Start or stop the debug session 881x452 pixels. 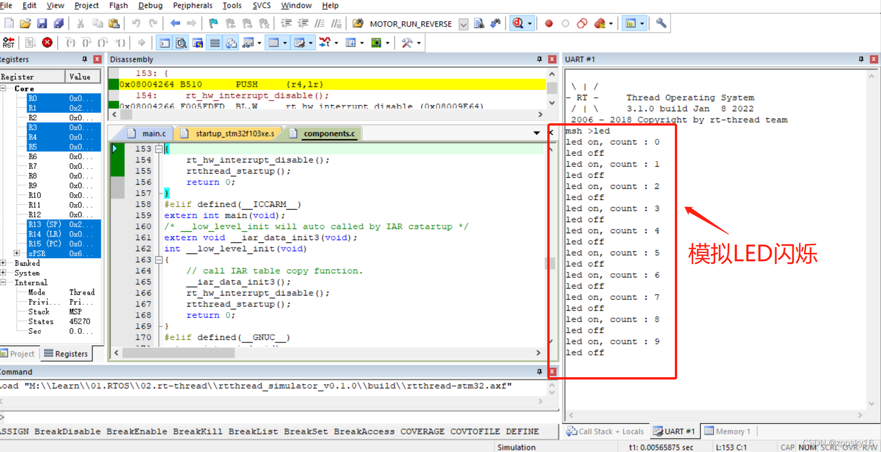[x=518, y=23]
